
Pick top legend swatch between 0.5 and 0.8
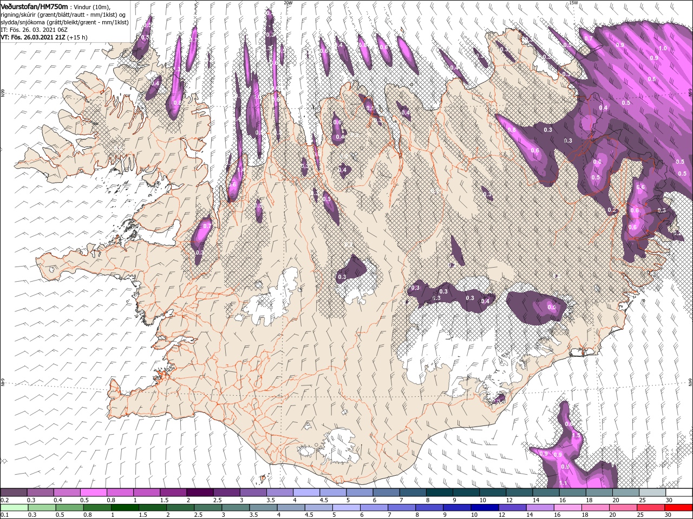click(93, 493)
